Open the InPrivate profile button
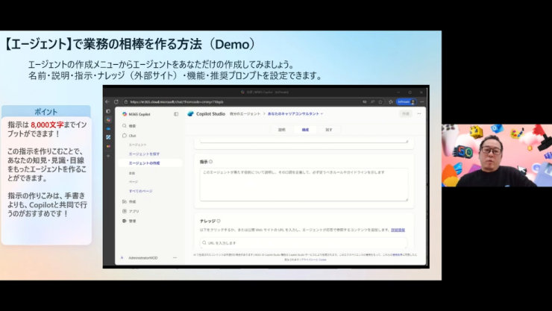The height and width of the screenshot is (311, 552). click(x=407, y=101)
